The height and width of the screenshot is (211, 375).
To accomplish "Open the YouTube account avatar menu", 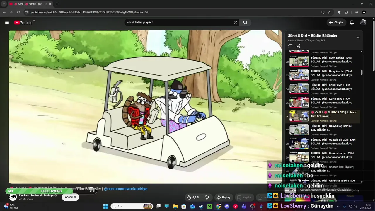I will pyautogui.click(x=363, y=23).
